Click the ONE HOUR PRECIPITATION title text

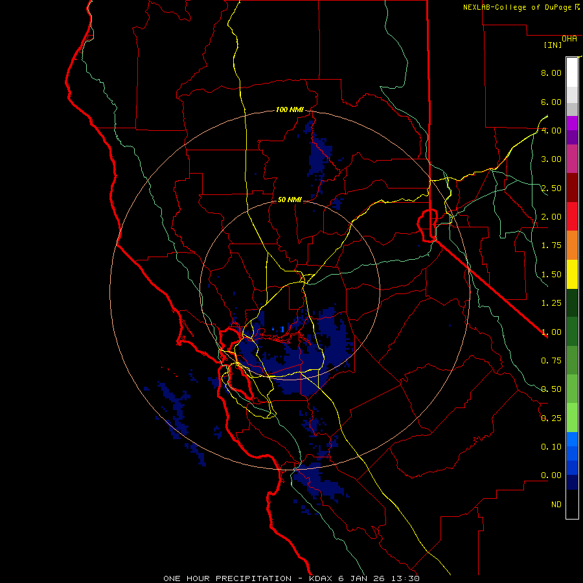point(227,578)
